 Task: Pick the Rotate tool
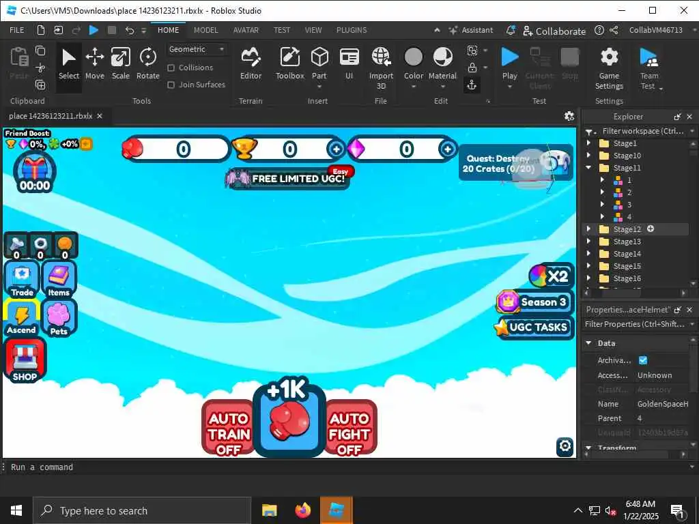[x=147, y=65]
